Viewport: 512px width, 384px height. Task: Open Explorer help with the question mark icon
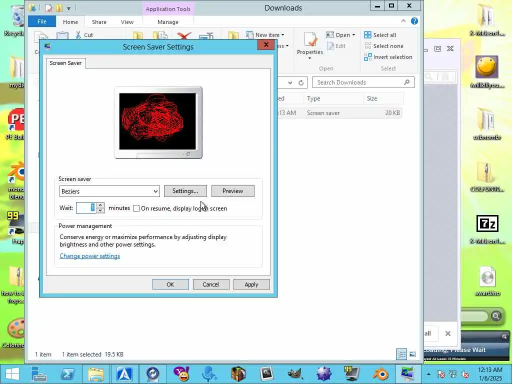414,21
